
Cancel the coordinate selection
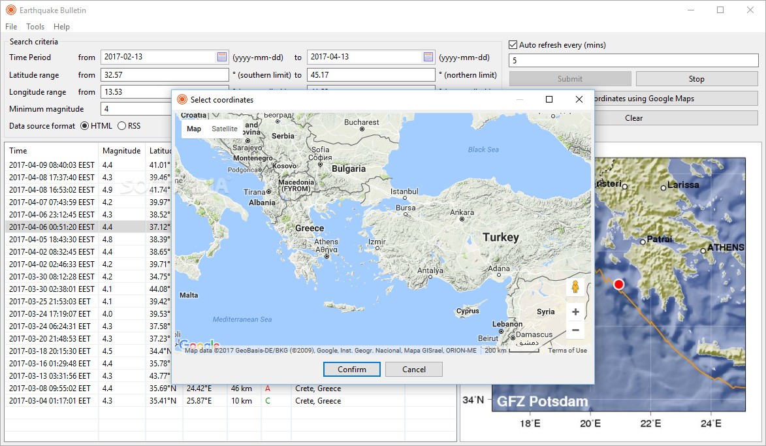click(x=414, y=370)
